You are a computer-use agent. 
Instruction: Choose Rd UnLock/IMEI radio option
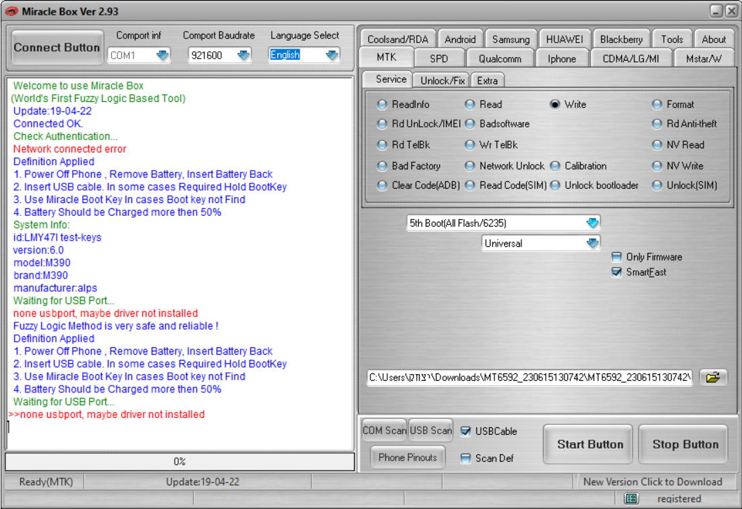[x=382, y=124]
